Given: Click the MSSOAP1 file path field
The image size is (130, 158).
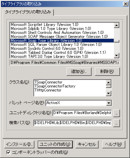Looking at the screenshot, I should click(64, 63).
